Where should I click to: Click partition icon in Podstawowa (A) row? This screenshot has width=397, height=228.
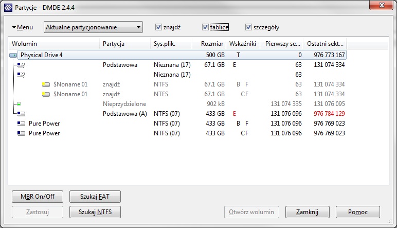point(21,114)
